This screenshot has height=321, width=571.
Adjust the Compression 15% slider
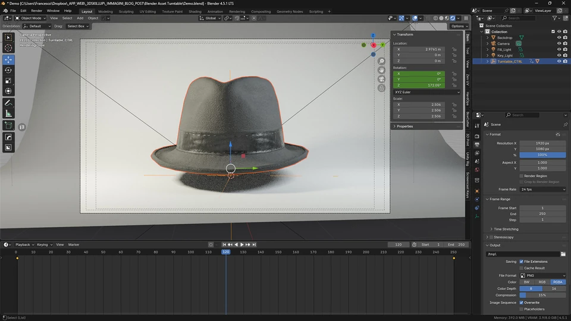tap(542, 295)
